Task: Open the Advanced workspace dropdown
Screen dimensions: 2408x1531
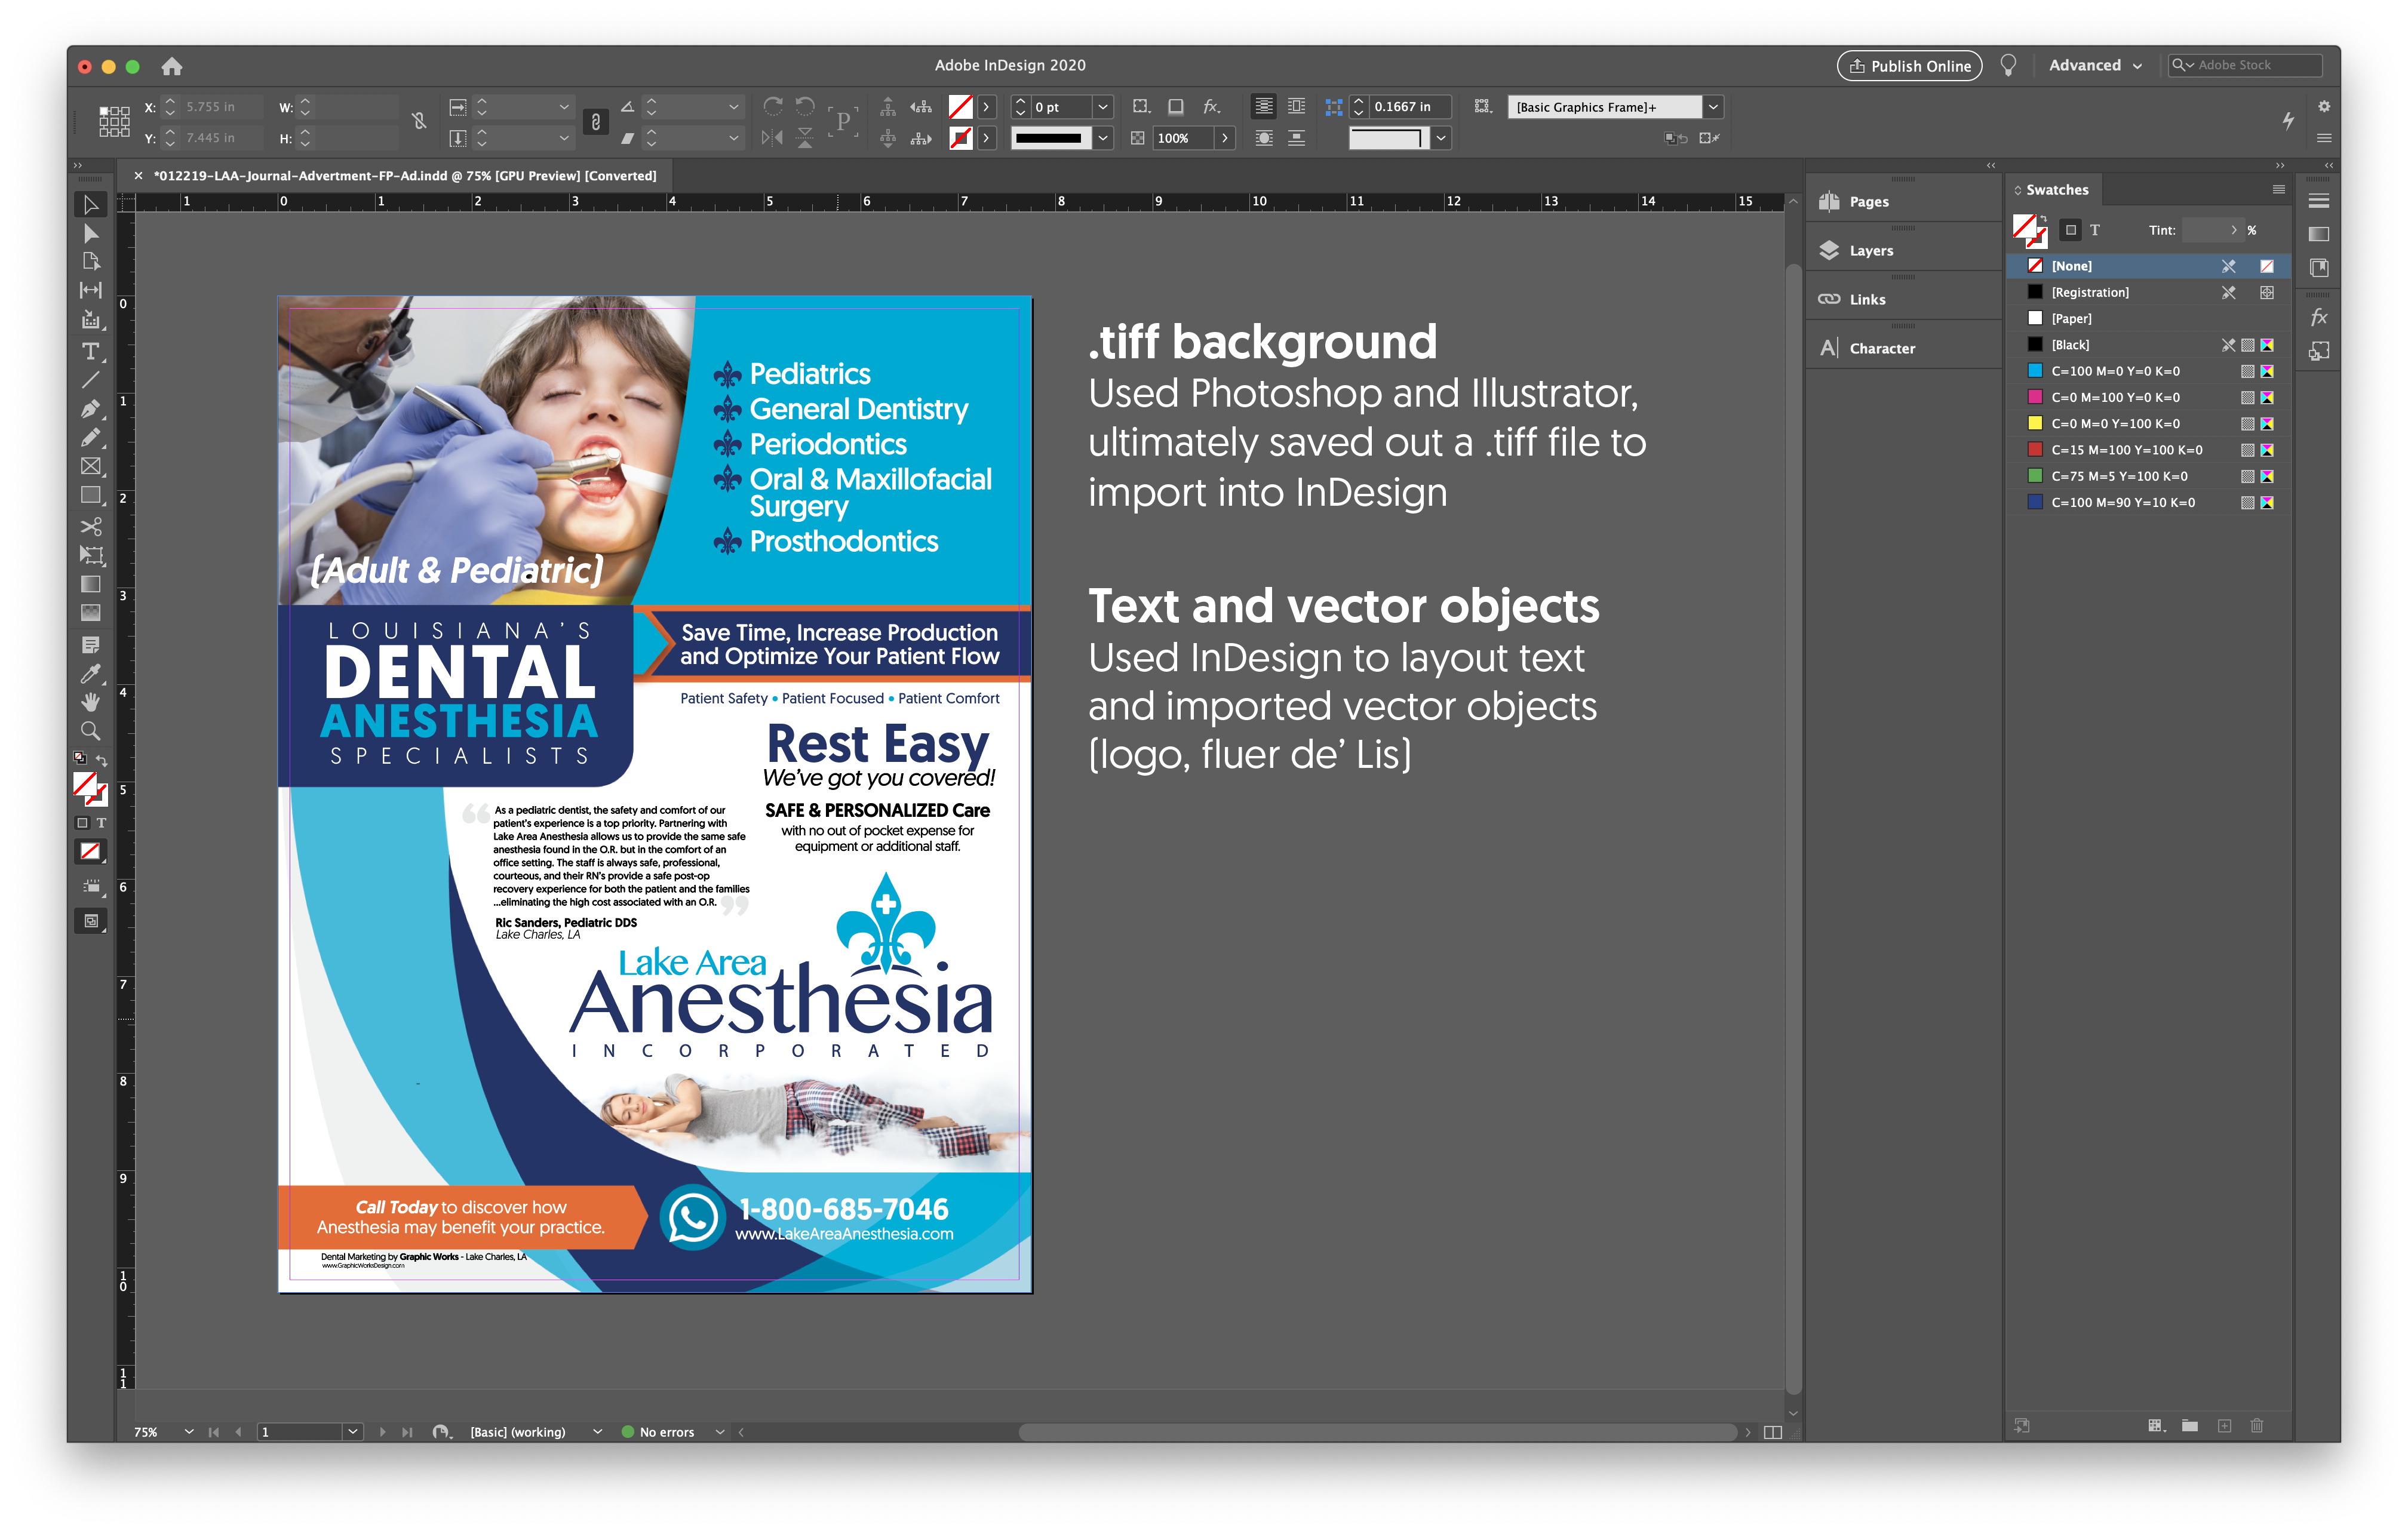Action: 2095,66
